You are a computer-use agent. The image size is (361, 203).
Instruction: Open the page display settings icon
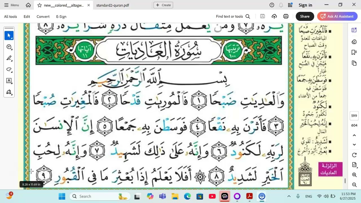[355, 165]
